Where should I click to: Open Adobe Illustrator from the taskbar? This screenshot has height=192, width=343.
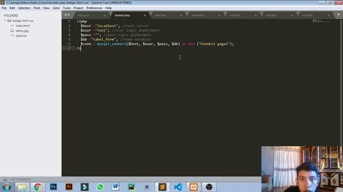pyautogui.click(x=69, y=187)
